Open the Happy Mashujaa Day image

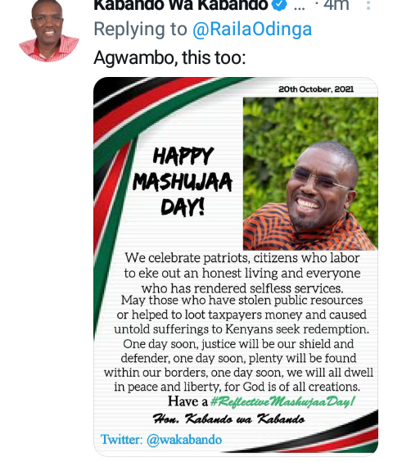click(x=236, y=265)
